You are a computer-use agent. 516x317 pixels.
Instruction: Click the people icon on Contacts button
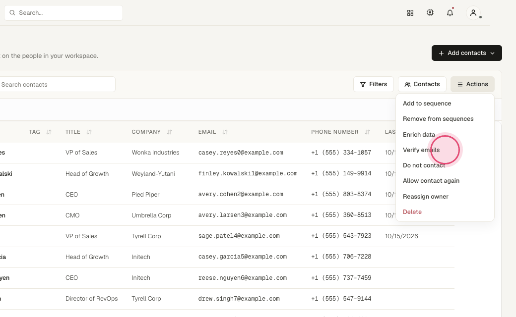407,84
